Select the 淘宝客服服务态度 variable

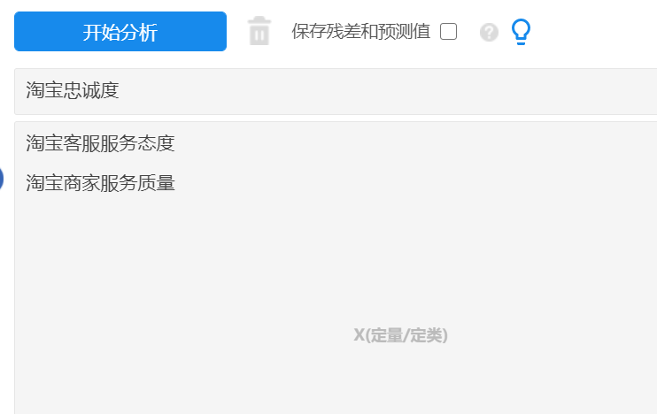tap(100, 143)
